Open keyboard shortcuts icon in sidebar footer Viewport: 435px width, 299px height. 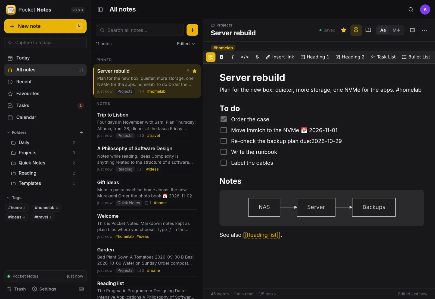click(81, 289)
